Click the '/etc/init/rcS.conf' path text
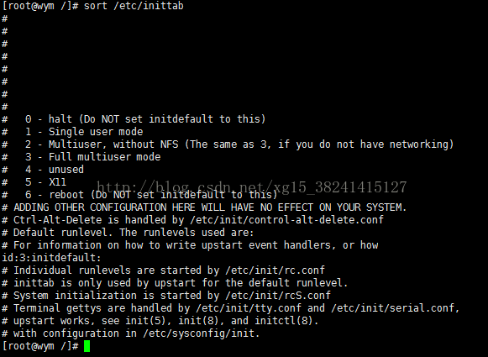Viewport: 488px width, 357px height. tap(278, 296)
